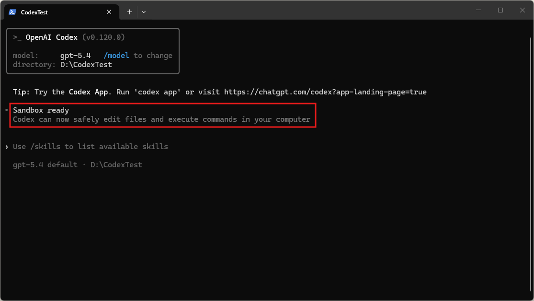Click the chatgpt.com codex URL
This screenshot has width=534, height=301.
click(325, 92)
